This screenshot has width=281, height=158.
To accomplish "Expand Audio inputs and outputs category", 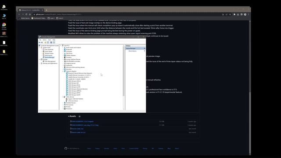I will 63,47.
